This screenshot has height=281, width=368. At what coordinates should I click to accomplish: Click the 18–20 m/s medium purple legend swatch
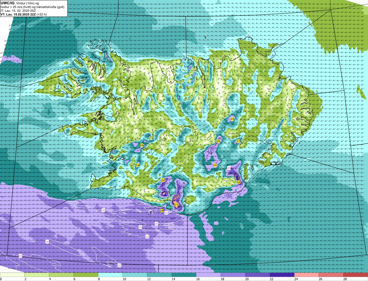[233, 275]
